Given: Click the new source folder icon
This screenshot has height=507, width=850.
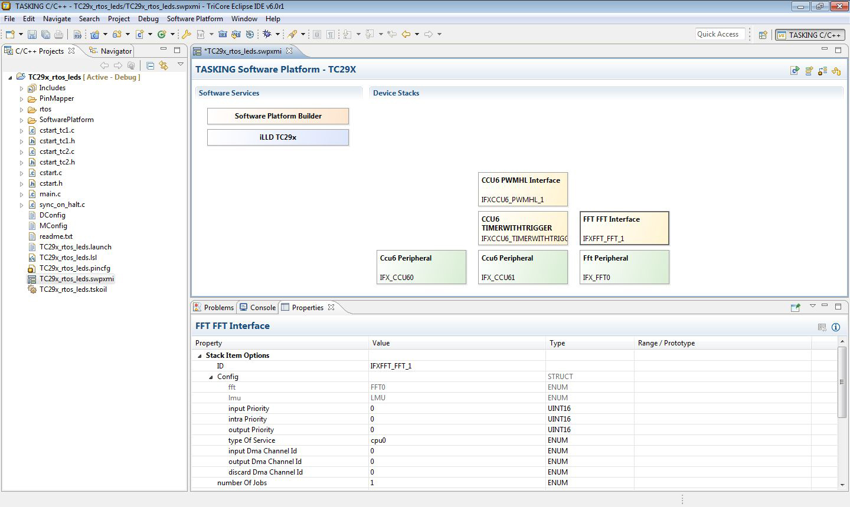Looking at the screenshot, I should 117,34.
